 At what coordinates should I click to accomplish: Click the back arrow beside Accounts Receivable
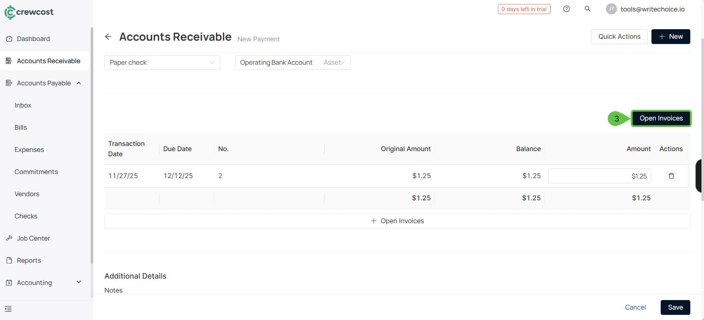pos(108,37)
